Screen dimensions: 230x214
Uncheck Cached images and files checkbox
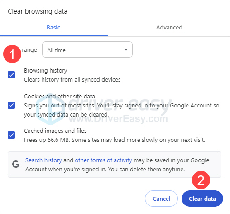11,135
